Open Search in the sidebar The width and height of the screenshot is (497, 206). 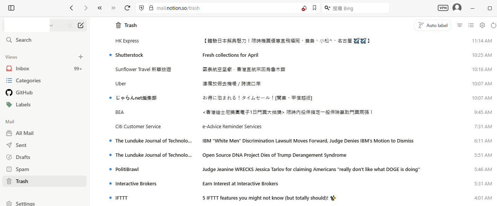tap(23, 40)
